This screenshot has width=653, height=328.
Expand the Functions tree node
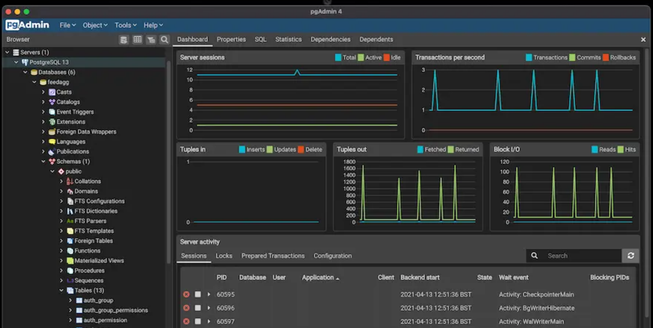point(62,250)
